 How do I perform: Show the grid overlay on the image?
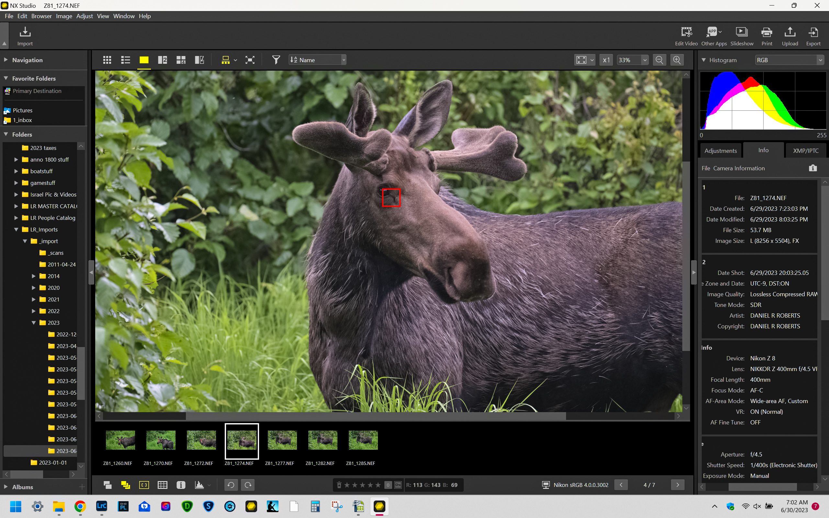tap(162, 485)
